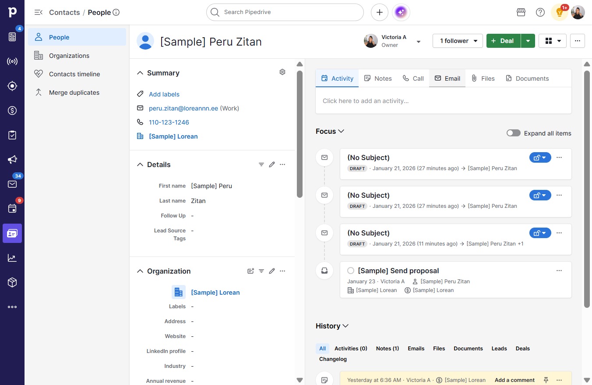Collapse the Organization section
The height and width of the screenshot is (385, 592).
(x=140, y=271)
